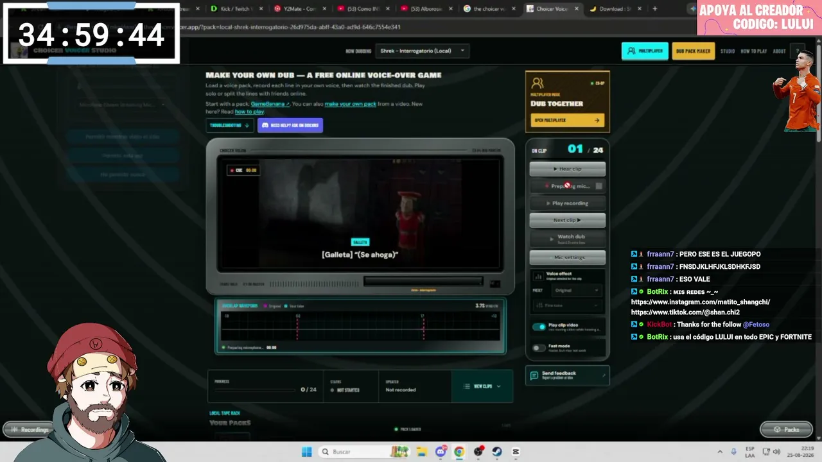Screen dimensions: 822x462
Task: Open the Multiplayer mode button in header
Action: [645, 51]
